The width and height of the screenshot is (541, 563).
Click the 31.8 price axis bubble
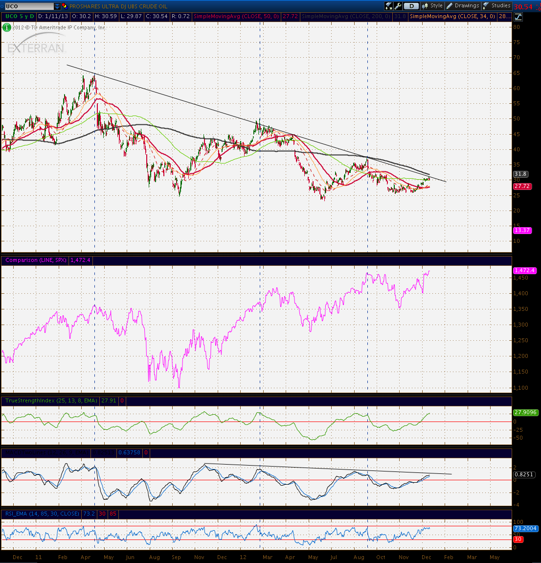[x=520, y=174]
